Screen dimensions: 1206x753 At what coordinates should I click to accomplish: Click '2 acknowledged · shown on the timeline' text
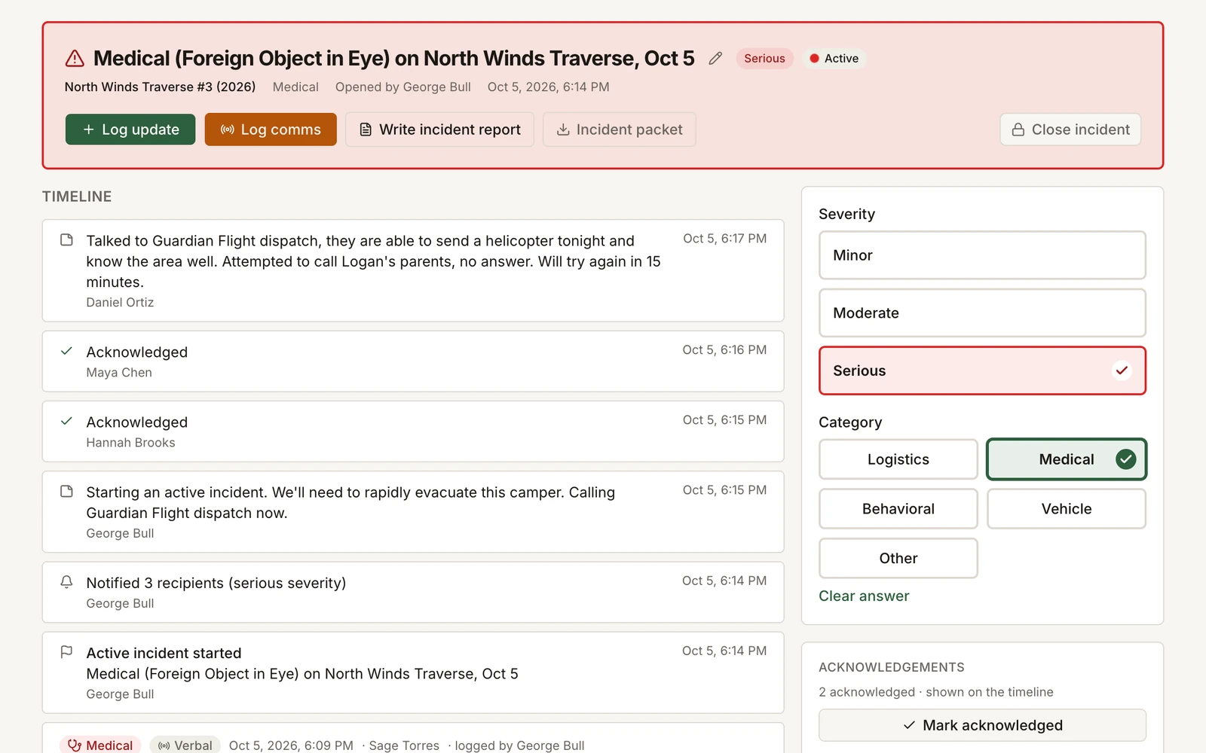pos(936,692)
